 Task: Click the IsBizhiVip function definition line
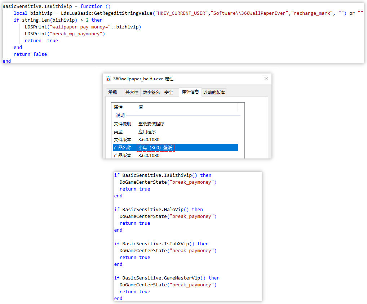click(x=57, y=6)
